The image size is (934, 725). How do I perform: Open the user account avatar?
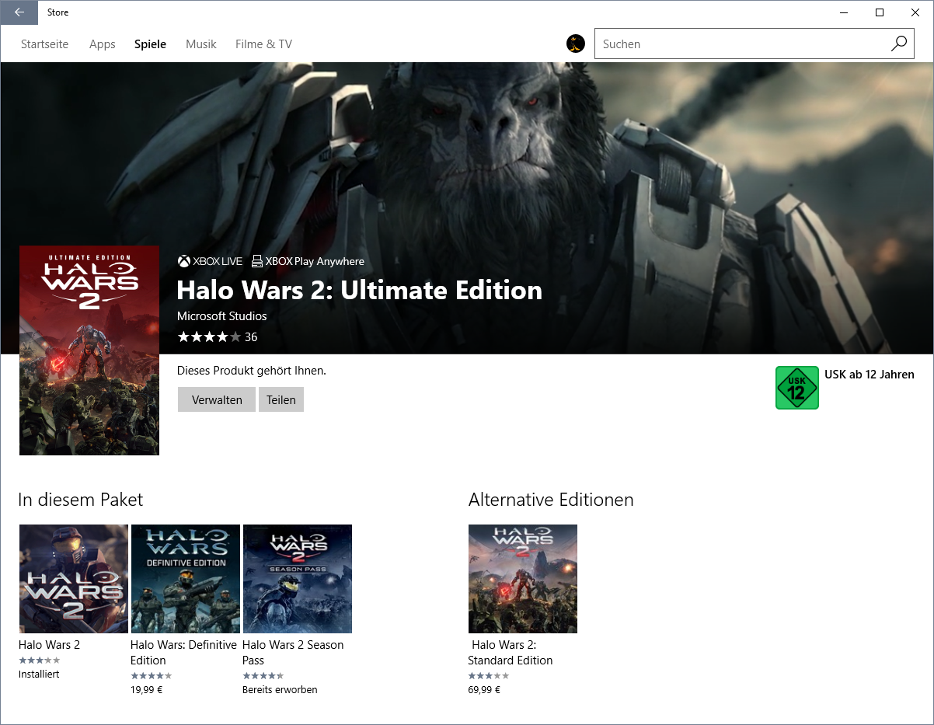[575, 44]
